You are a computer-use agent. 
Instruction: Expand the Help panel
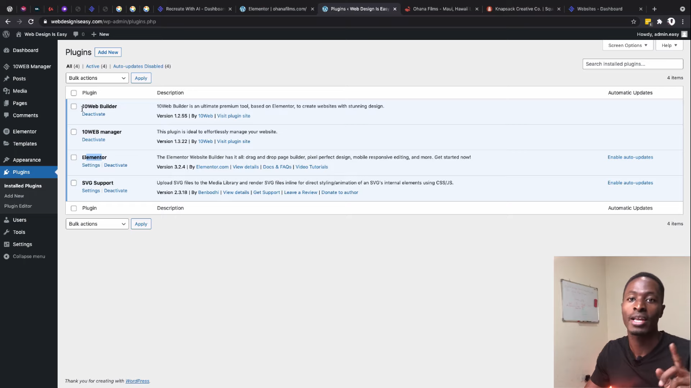(669, 45)
